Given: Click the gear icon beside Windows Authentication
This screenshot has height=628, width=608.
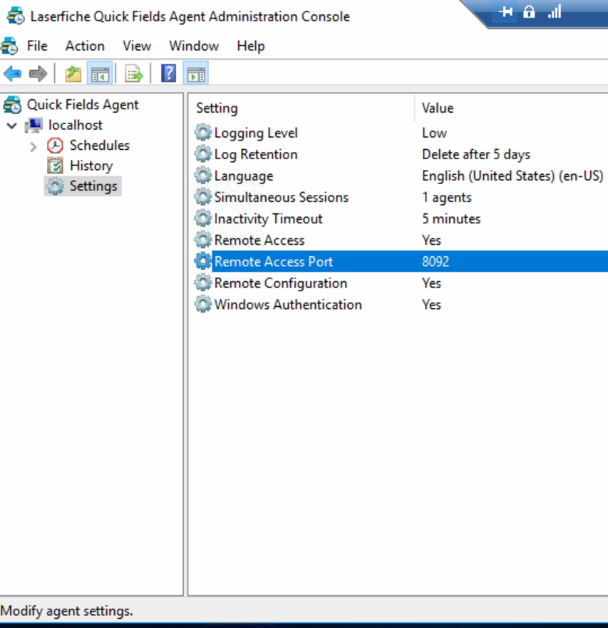Looking at the screenshot, I should point(203,305).
